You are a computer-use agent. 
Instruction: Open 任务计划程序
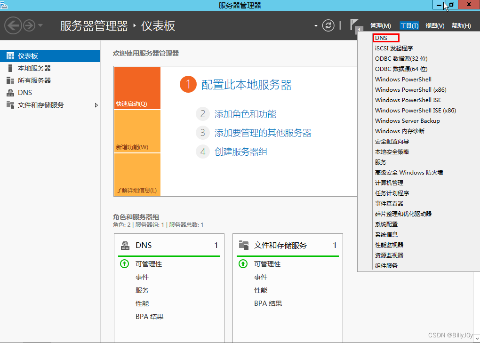click(x=392, y=193)
